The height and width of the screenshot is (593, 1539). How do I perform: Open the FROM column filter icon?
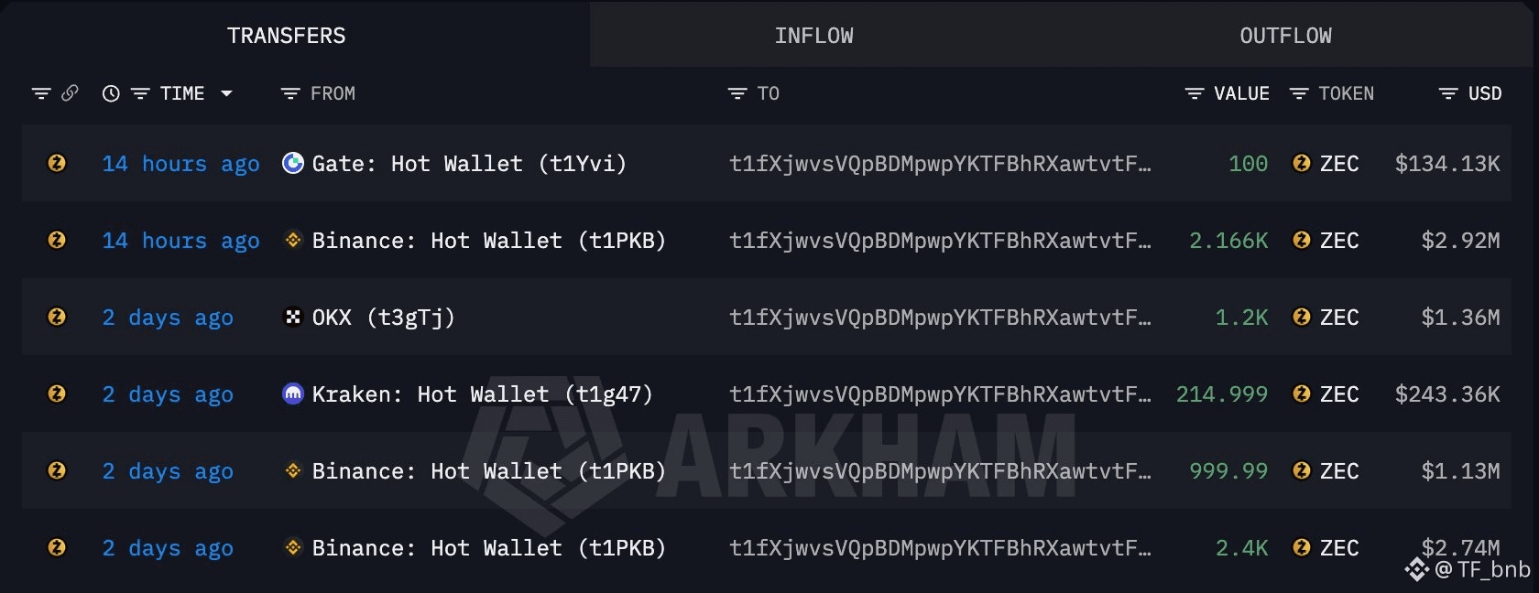pos(290,93)
